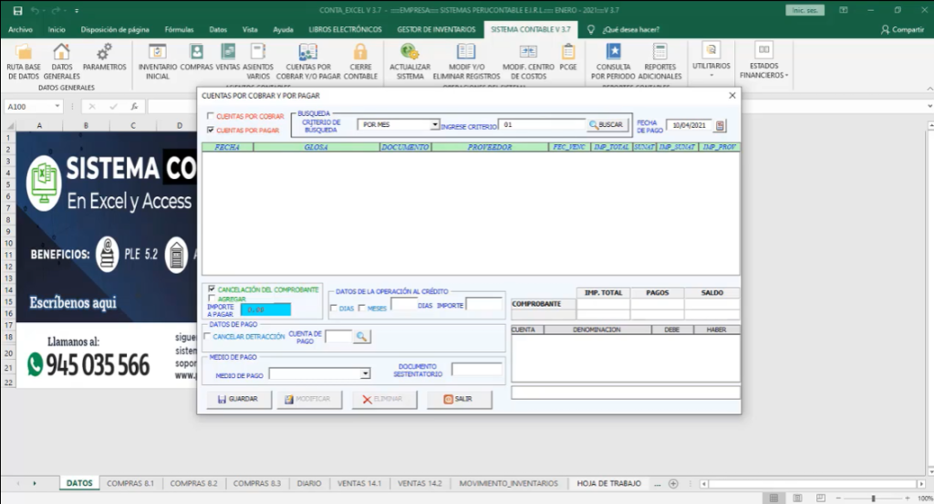The width and height of the screenshot is (934, 504).
Task: Check the Cuentas por Cobrar checkbox
Action: tap(212, 117)
